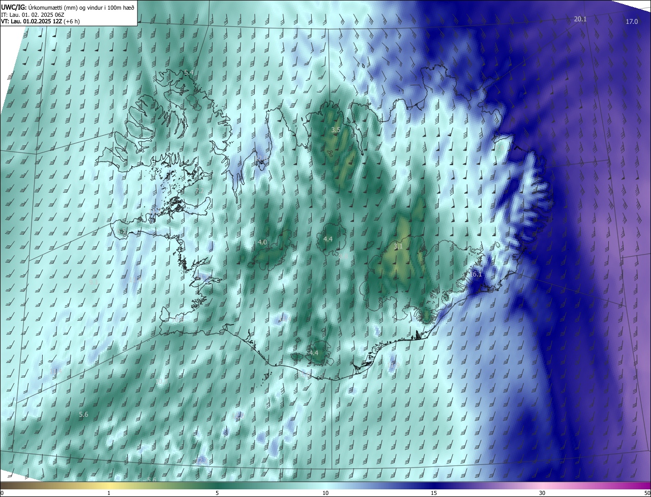Click the 15 label on the color scale
This screenshot has height=497, width=651.
click(x=434, y=493)
